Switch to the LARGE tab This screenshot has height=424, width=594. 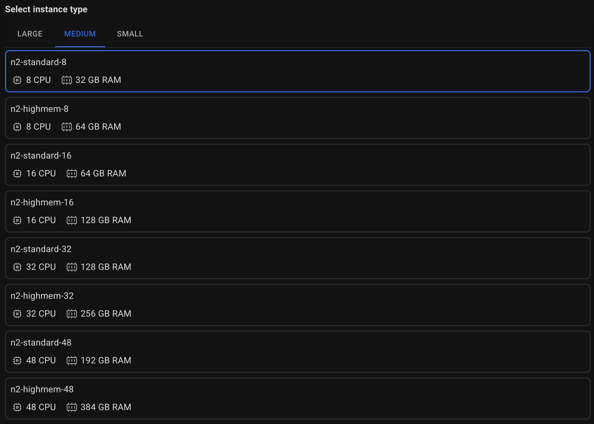click(x=30, y=34)
